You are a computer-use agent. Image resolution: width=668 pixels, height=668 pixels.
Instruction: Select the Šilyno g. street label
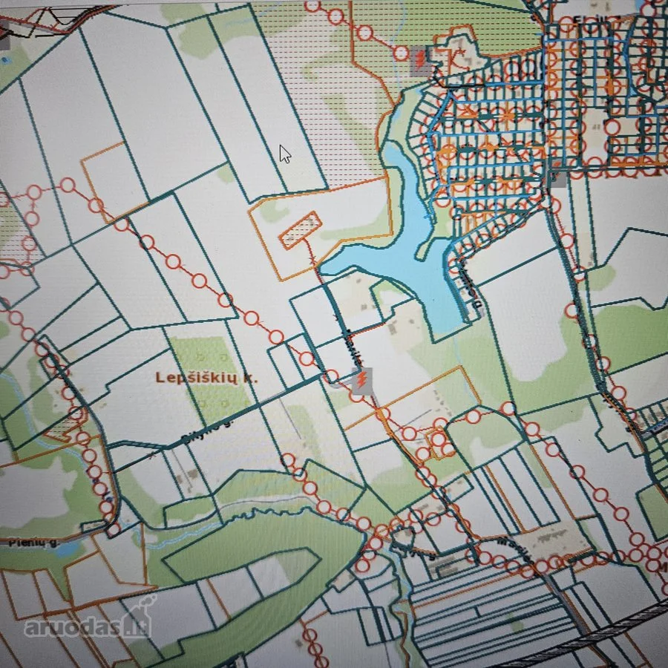tap(207, 432)
